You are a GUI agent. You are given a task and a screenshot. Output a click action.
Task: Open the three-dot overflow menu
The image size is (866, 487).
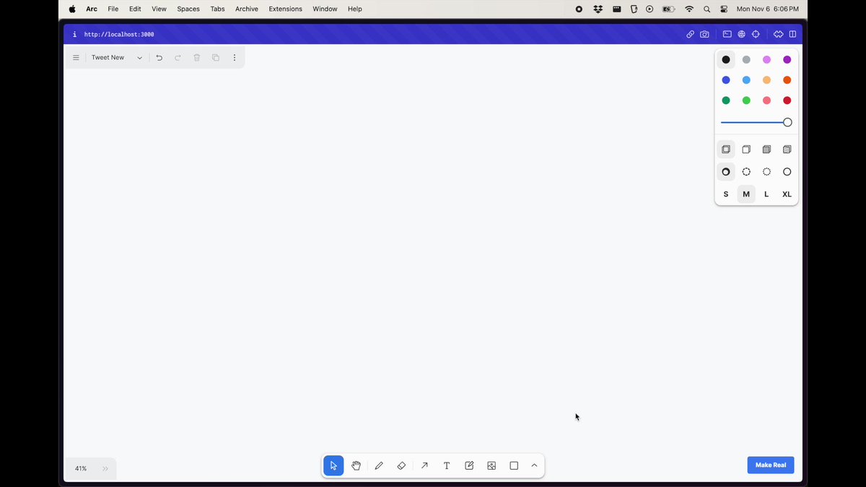coord(235,57)
